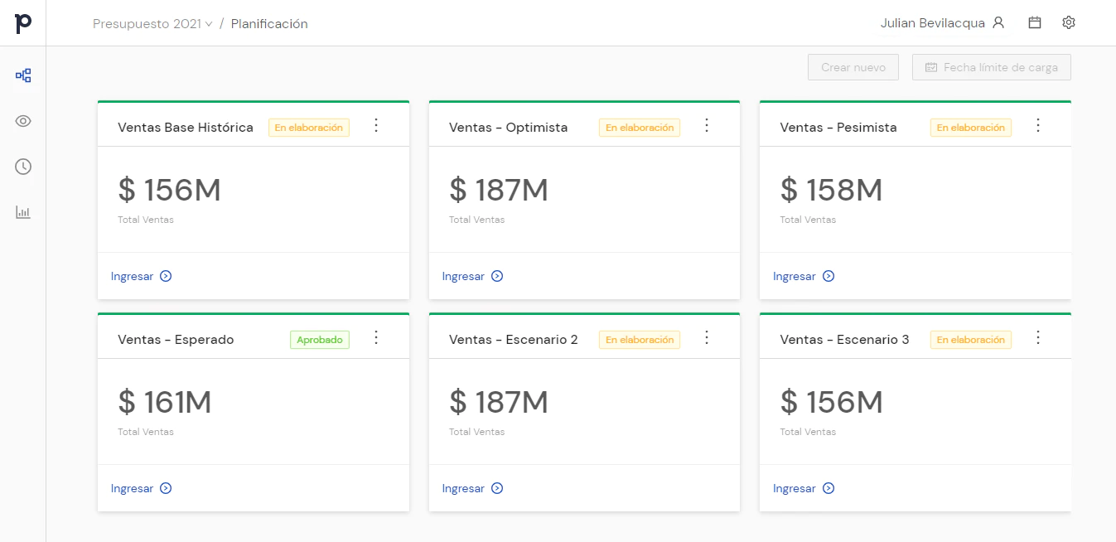Click the Crear nuevo button
Viewport: 1116px width, 542px height.
click(x=853, y=67)
